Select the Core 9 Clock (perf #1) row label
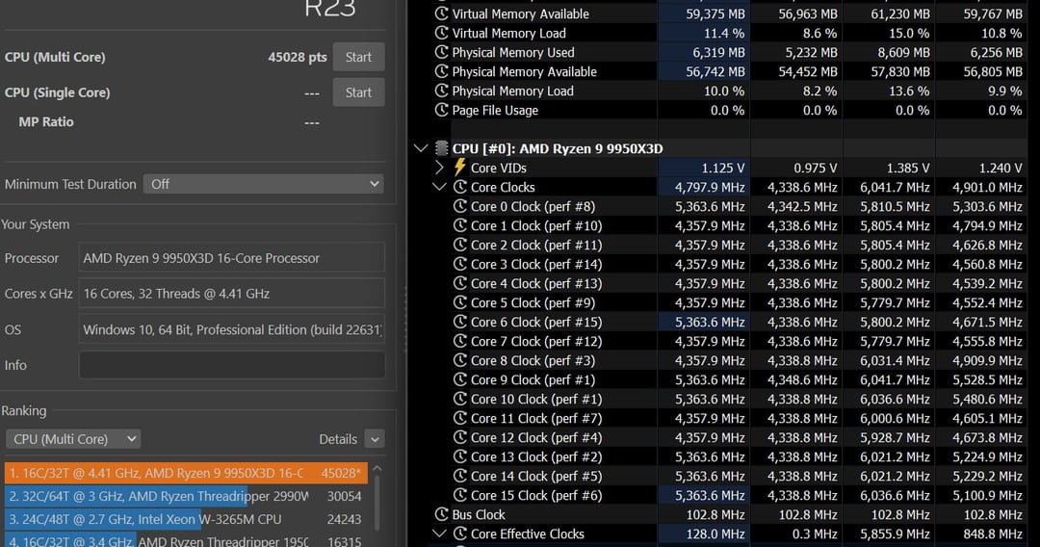1040x547 pixels. 533,380
